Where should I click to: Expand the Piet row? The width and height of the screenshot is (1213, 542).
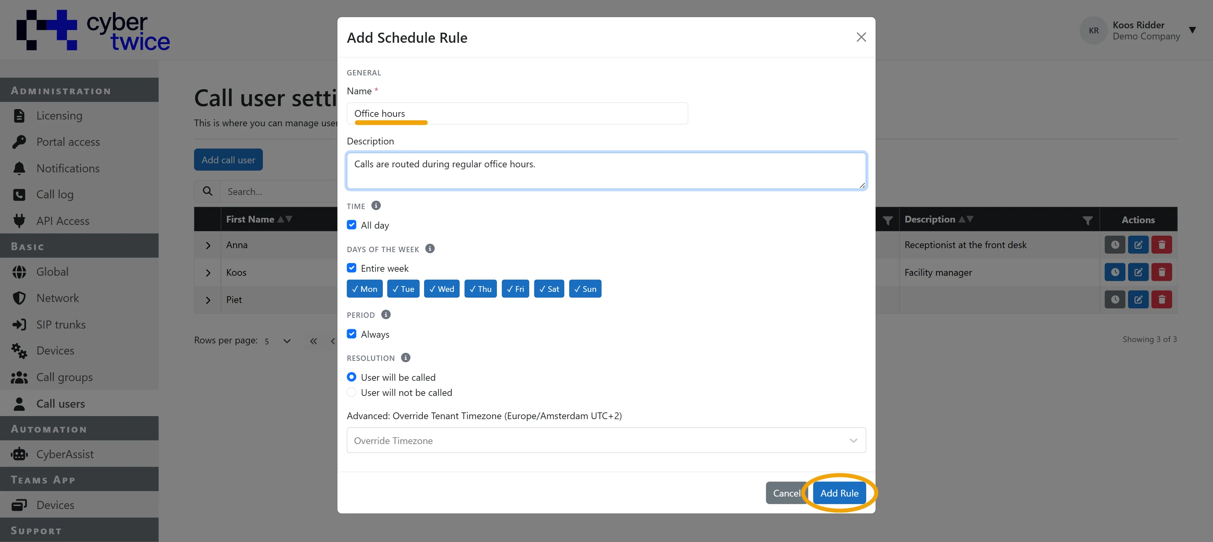click(x=208, y=300)
